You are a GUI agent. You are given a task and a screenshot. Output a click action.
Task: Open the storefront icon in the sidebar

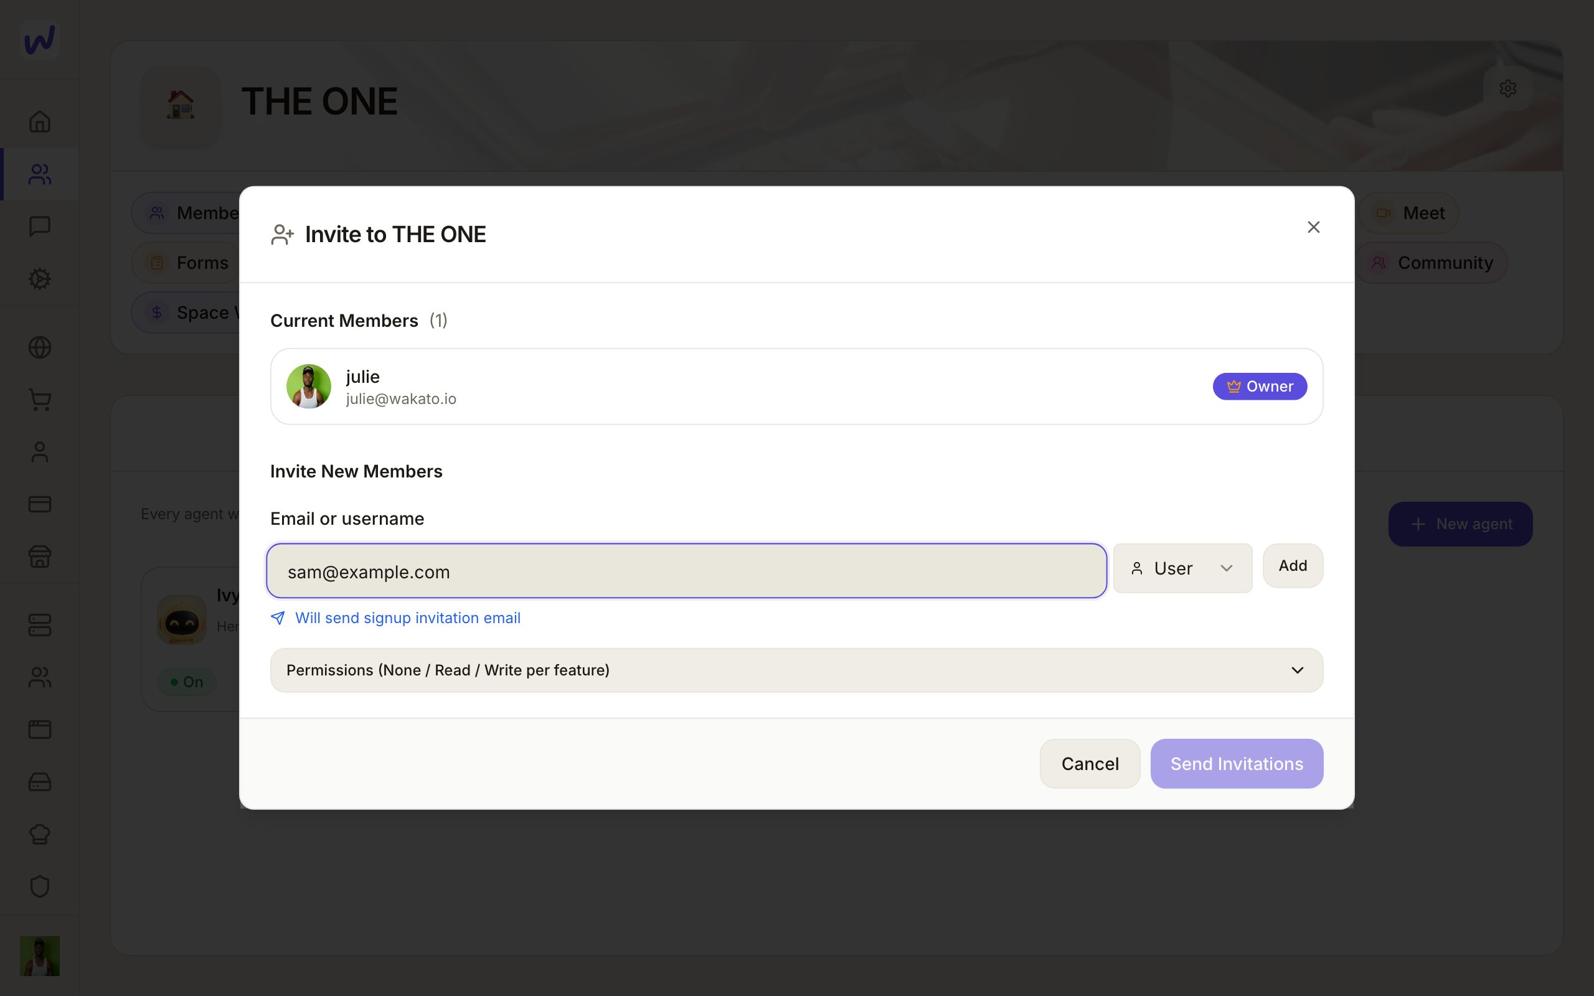[x=39, y=557]
